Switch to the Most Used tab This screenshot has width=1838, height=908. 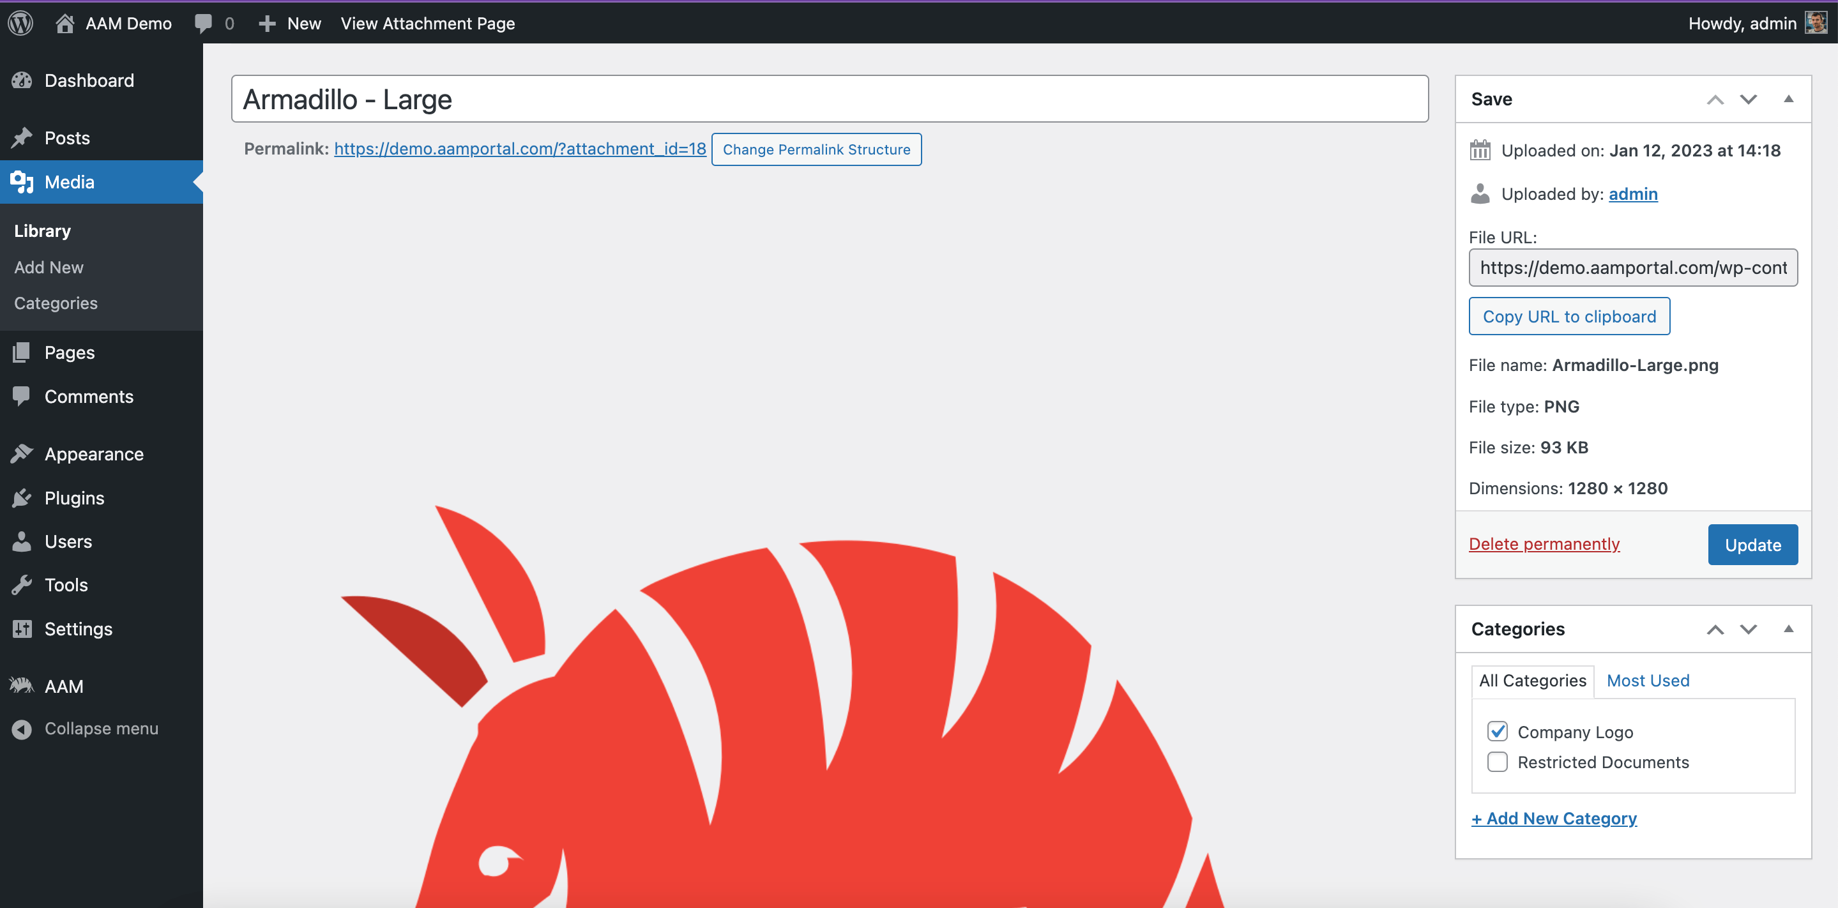coord(1648,681)
